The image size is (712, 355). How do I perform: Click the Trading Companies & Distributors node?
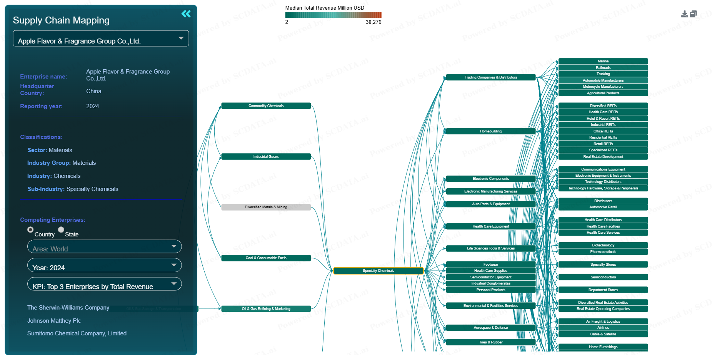pyautogui.click(x=490, y=77)
